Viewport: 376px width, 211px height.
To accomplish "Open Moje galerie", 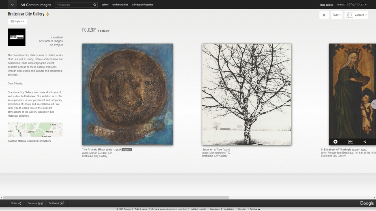I will tap(326, 5).
